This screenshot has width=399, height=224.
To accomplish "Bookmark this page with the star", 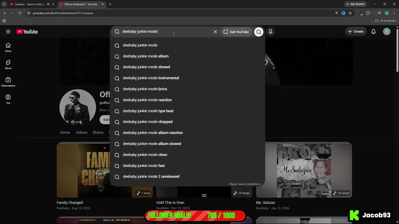I will click(x=350, y=13).
